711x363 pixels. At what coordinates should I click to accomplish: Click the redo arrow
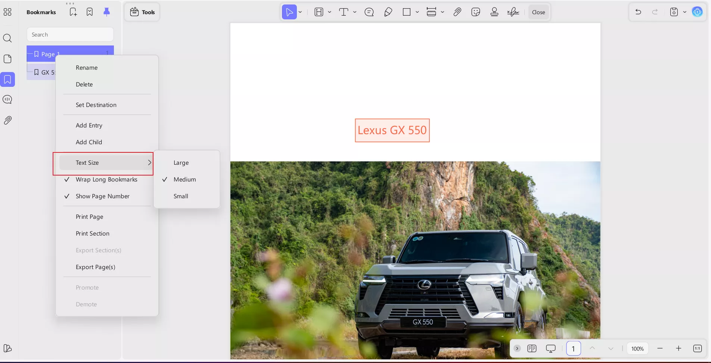pyautogui.click(x=655, y=12)
